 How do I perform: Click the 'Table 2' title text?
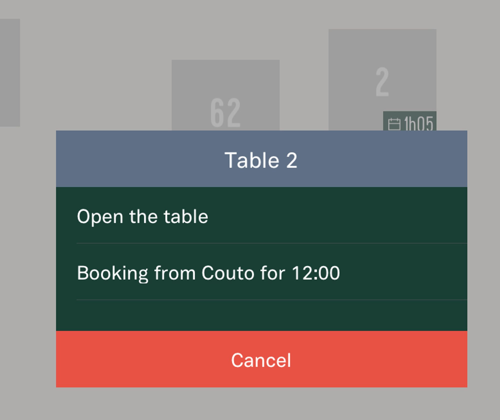click(x=261, y=160)
